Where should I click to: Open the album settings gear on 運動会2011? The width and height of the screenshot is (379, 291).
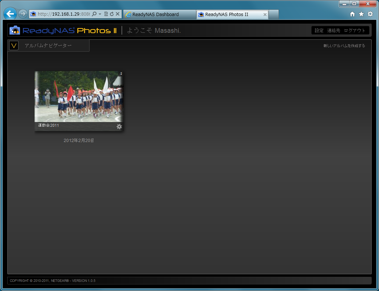pyautogui.click(x=119, y=126)
